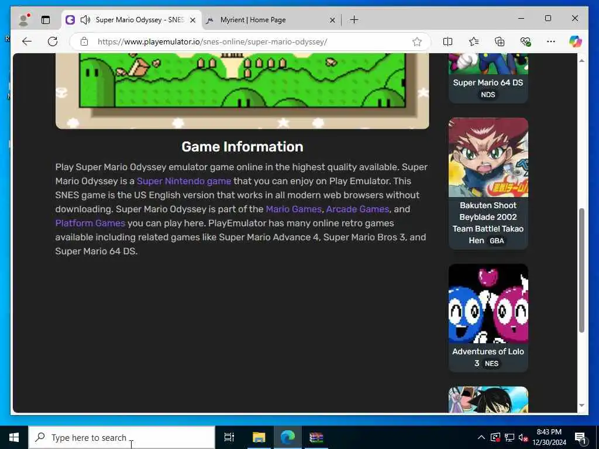Open the notification center icon
Viewport: 599px width, 449px height.
581,437
